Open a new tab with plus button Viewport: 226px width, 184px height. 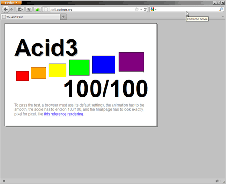pos(63,17)
